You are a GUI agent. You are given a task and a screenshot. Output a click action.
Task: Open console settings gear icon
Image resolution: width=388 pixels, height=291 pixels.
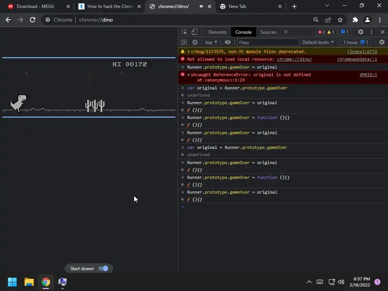(x=382, y=42)
